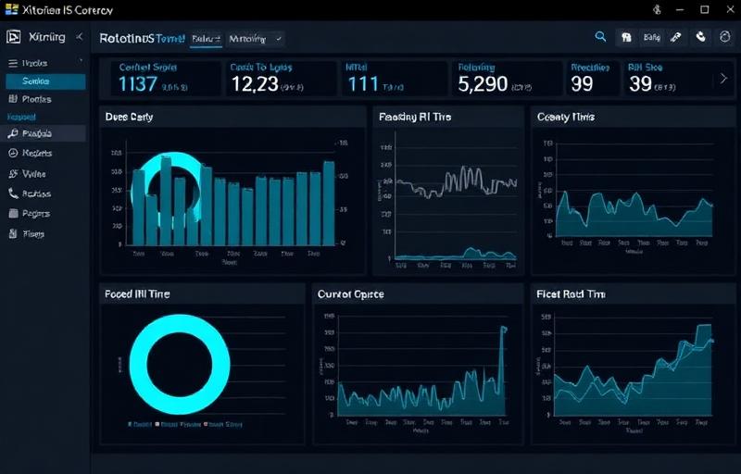Click the clock icon beside Kegtats in sidebar

click(x=13, y=154)
